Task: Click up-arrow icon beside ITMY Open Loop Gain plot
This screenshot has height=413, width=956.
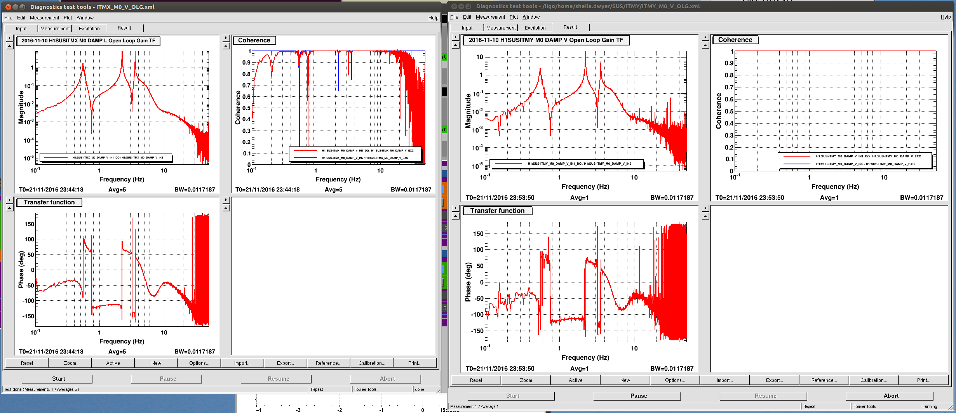Action: [x=456, y=45]
